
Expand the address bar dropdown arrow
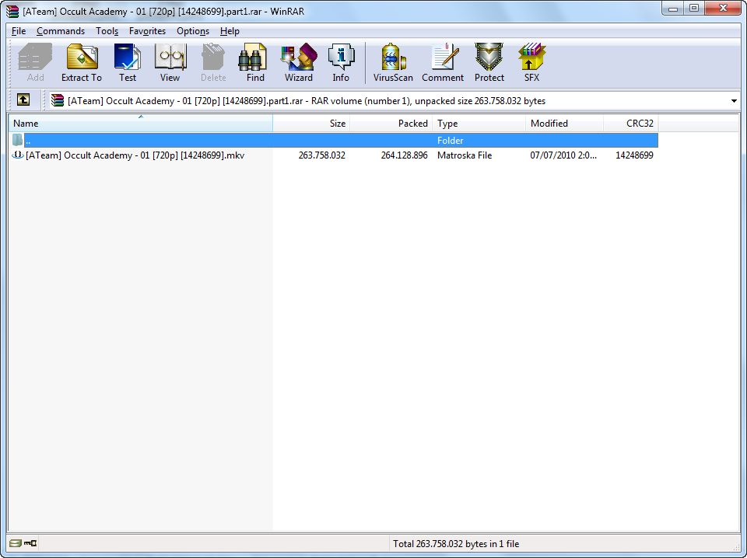734,101
